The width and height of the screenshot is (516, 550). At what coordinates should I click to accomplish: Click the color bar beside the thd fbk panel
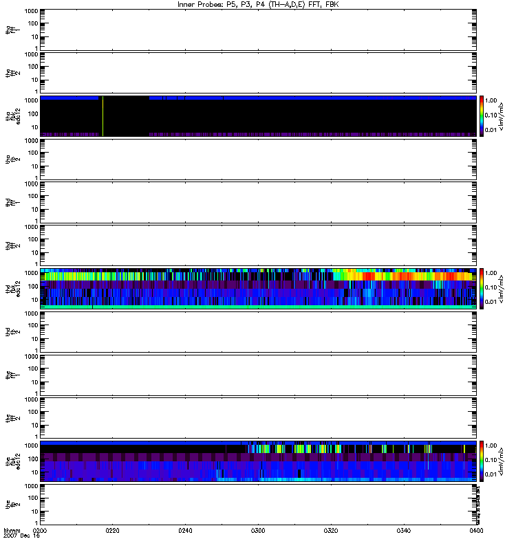482,289
